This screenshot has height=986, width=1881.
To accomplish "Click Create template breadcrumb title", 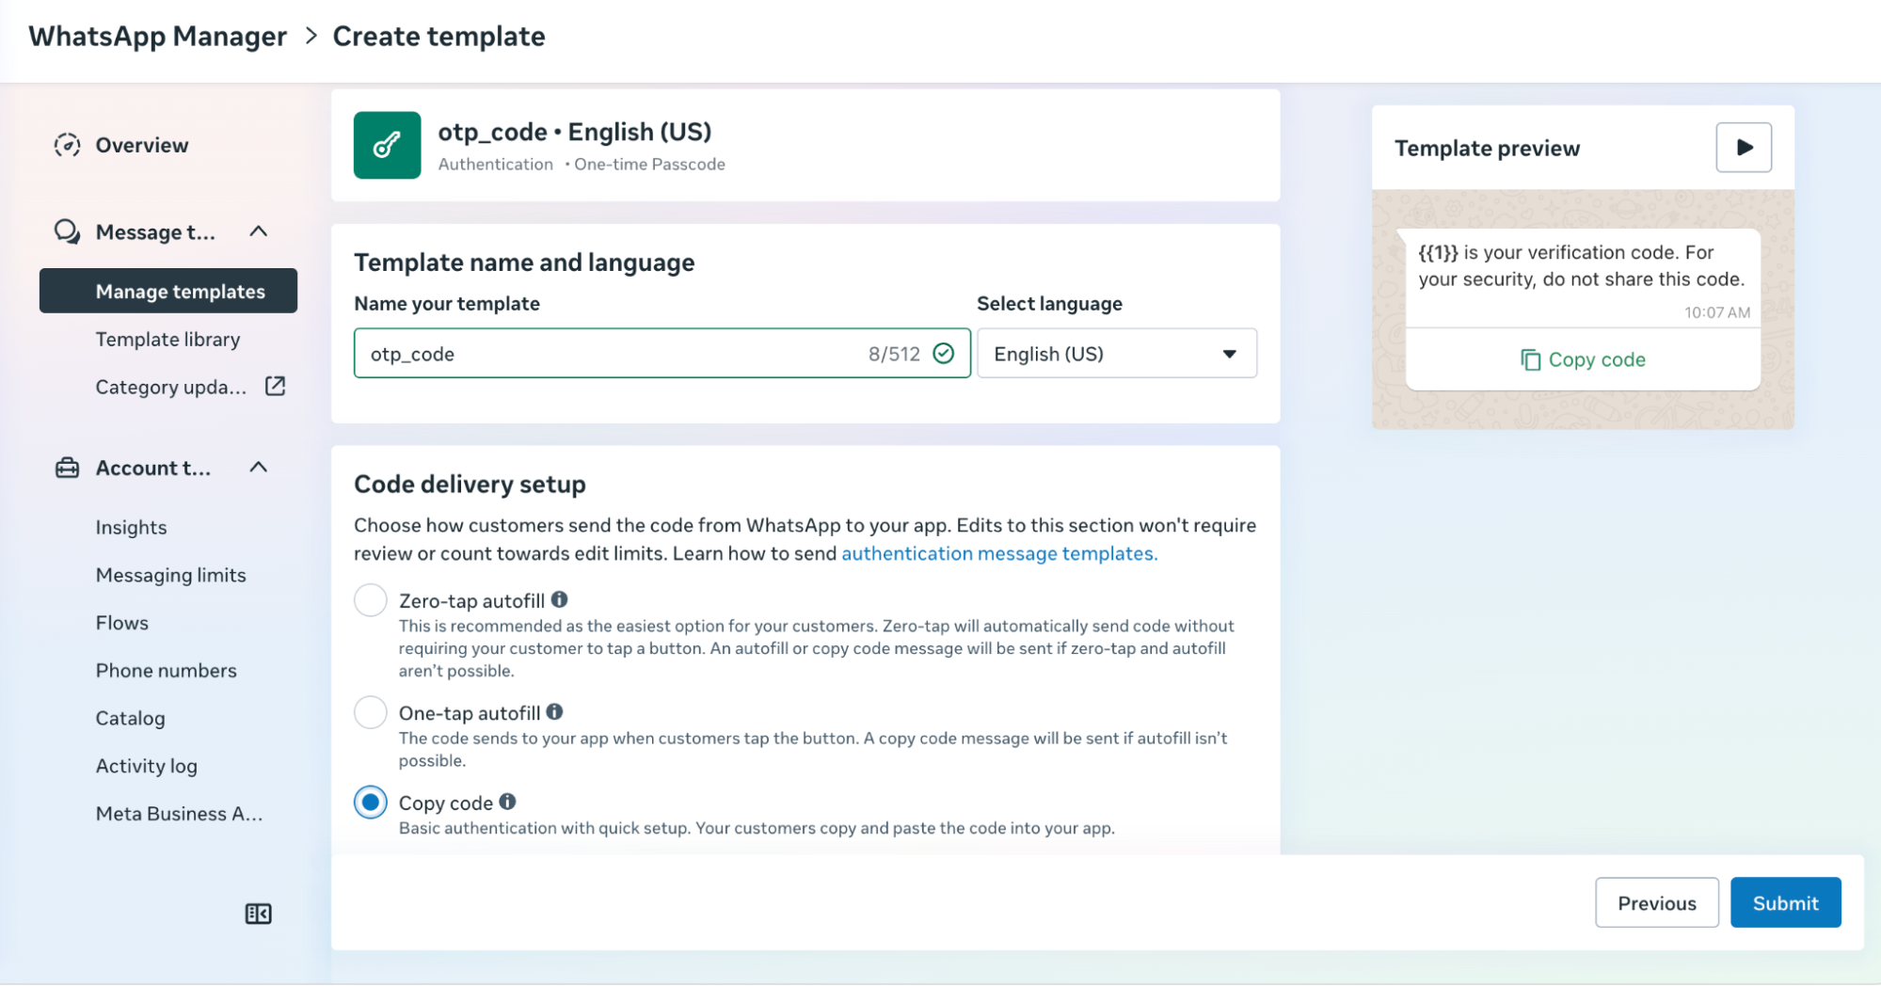I will click(438, 37).
